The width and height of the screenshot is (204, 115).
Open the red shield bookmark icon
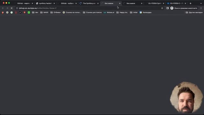pyautogui.click(x=25, y=12)
